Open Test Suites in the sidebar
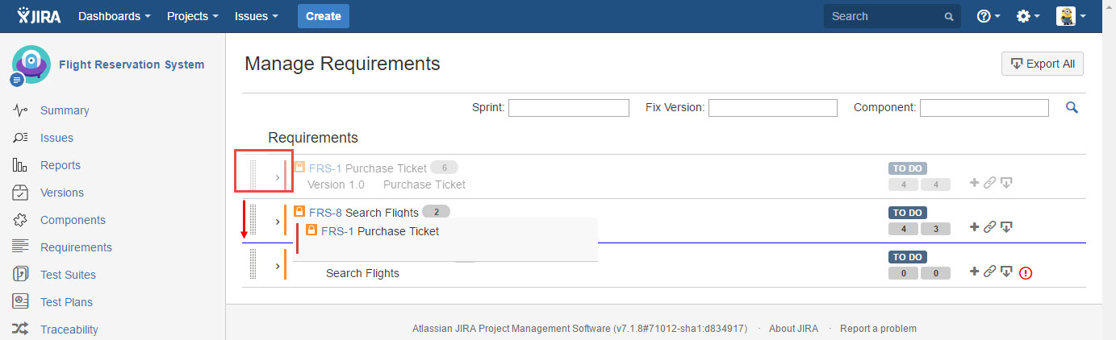 click(68, 275)
